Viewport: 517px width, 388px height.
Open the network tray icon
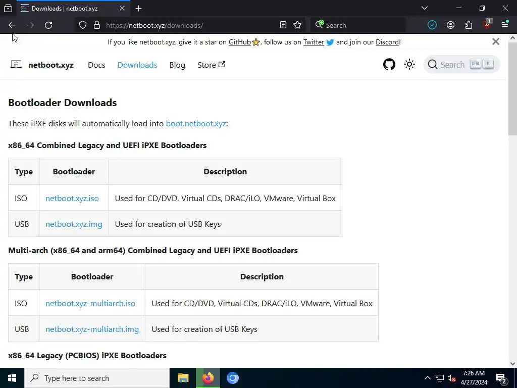[x=440, y=378]
